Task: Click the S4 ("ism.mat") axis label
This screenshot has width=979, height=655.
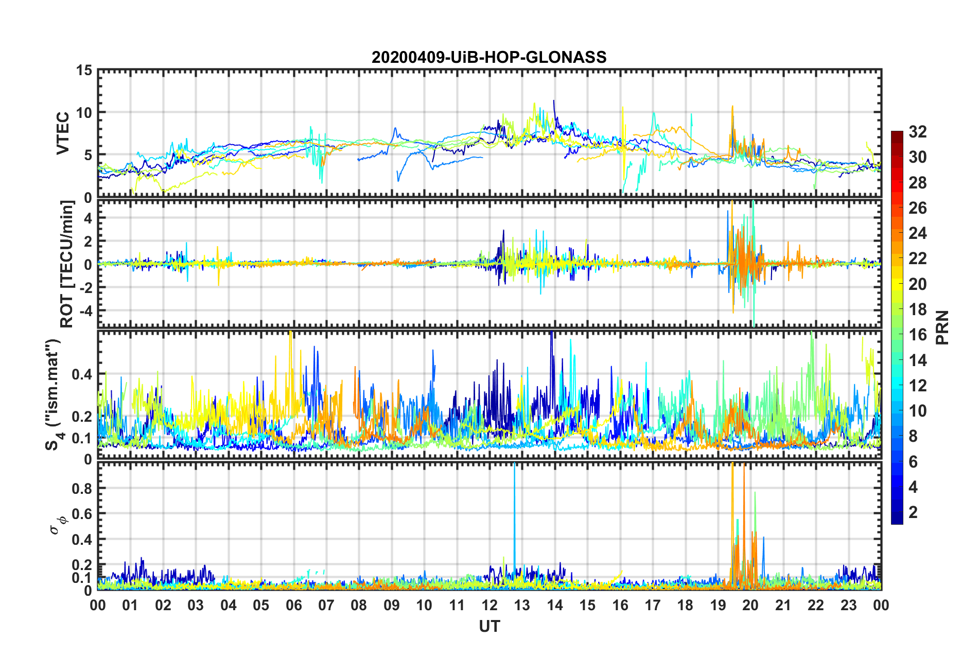Action: point(54,395)
